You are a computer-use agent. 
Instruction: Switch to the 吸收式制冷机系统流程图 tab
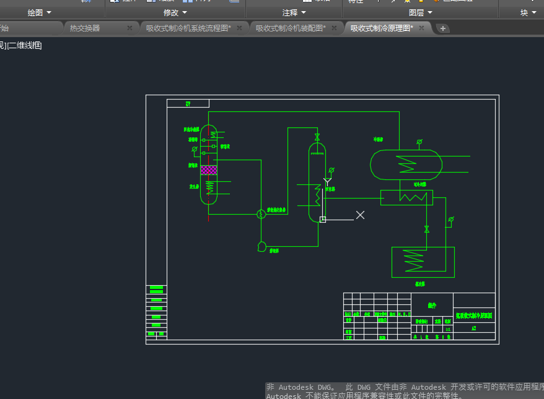coord(188,28)
